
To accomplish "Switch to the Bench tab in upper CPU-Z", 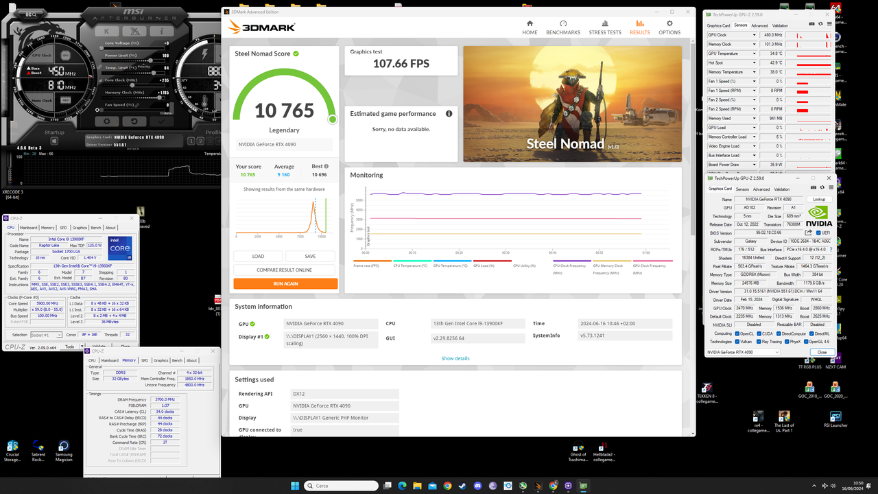I will [96, 228].
